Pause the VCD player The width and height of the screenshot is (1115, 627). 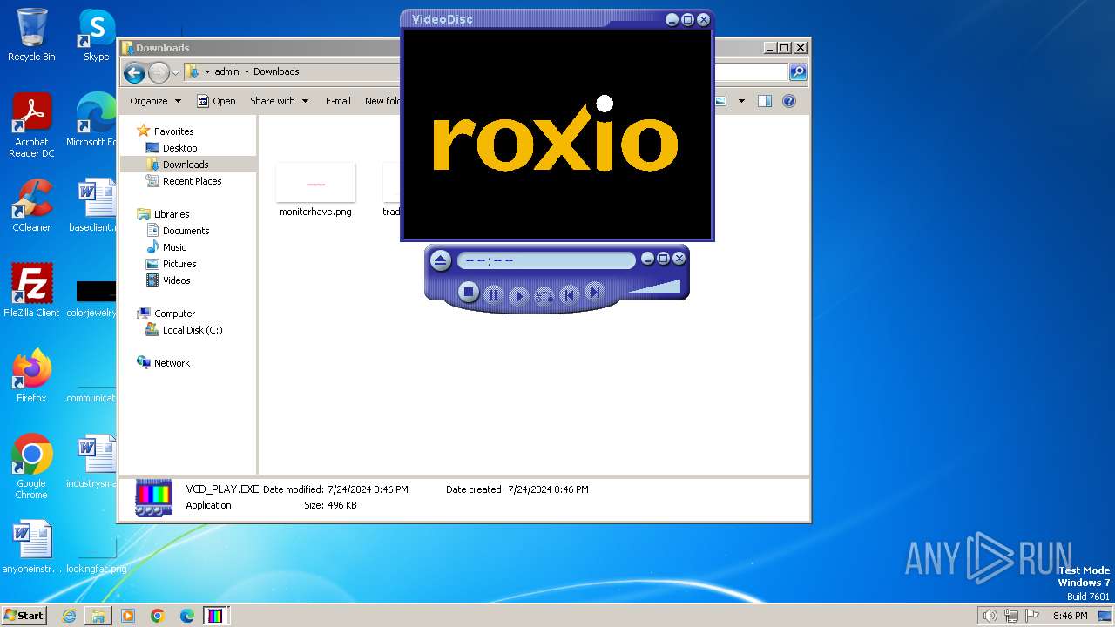click(x=493, y=295)
